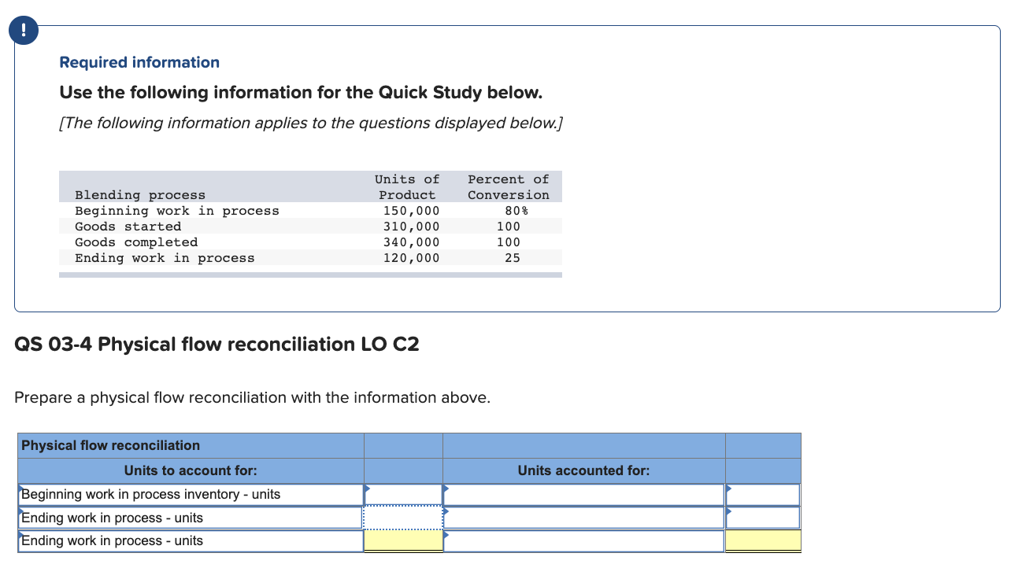The height and width of the screenshot is (579, 1033).
Task: Click the units input beside 'Beginning work in process inventory'
Action: pyautogui.click(x=403, y=494)
